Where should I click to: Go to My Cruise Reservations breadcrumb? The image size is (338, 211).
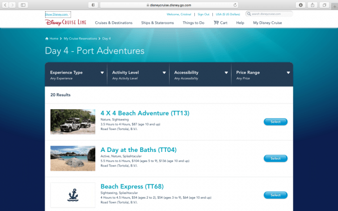pyautogui.click(x=80, y=38)
